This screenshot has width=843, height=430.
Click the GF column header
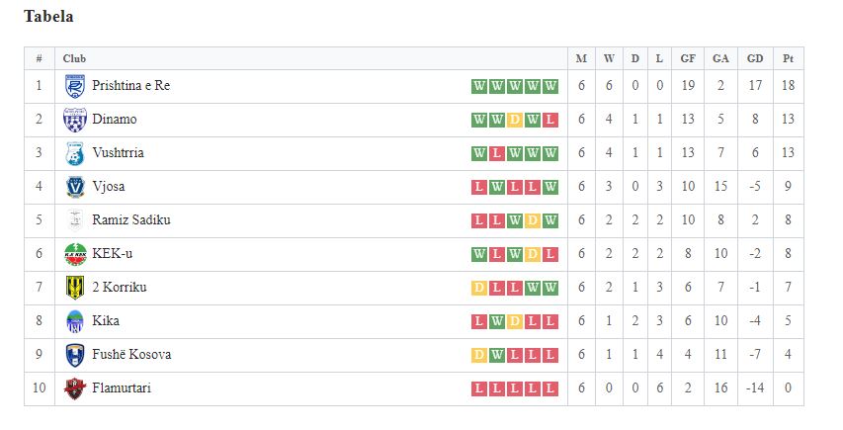(688, 58)
